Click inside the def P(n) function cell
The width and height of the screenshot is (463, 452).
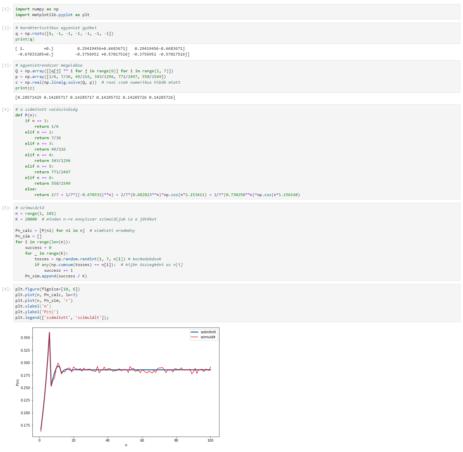click(237, 152)
